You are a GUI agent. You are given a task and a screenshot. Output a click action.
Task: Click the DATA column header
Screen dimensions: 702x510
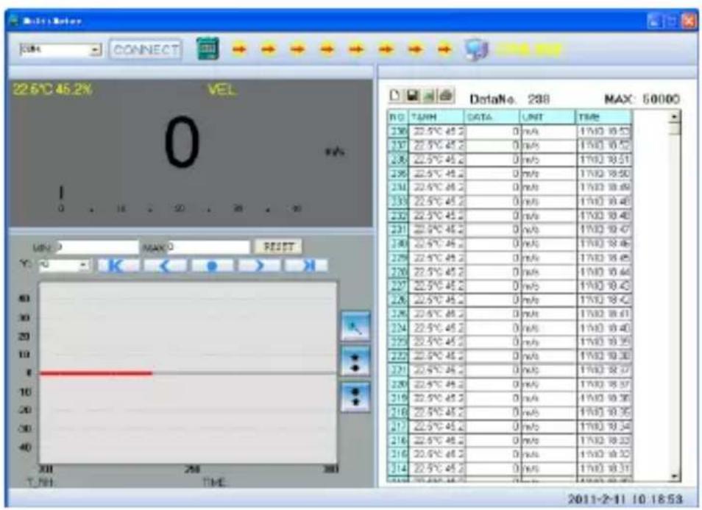tap(492, 117)
